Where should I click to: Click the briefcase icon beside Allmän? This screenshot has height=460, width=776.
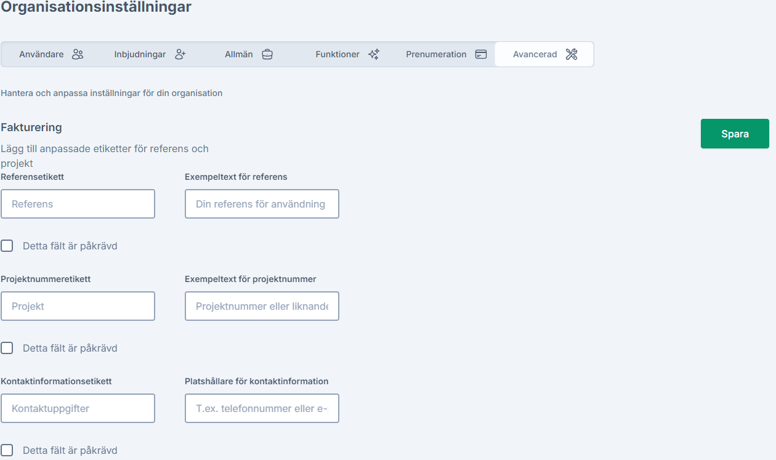tap(267, 54)
